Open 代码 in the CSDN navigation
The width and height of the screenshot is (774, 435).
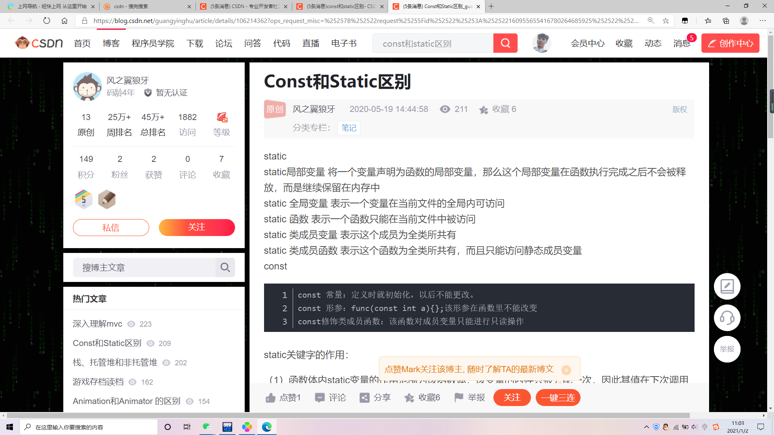[x=282, y=43]
